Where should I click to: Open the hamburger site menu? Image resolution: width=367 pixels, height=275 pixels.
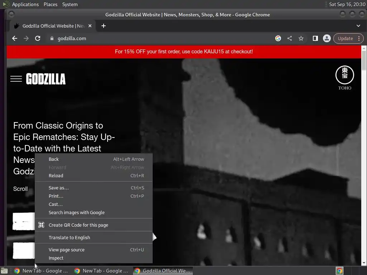16,79
